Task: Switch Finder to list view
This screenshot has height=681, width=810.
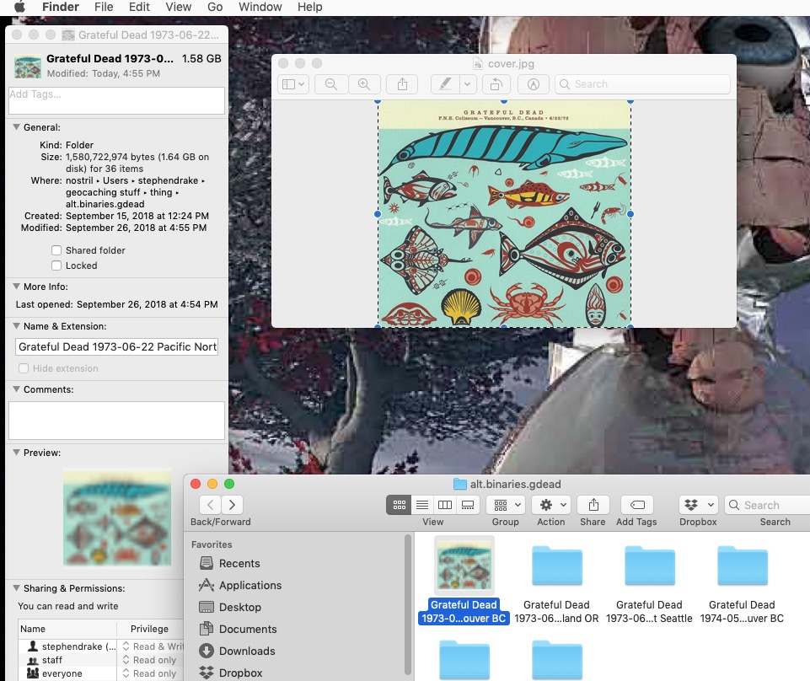Action: pyautogui.click(x=422, y=505)
